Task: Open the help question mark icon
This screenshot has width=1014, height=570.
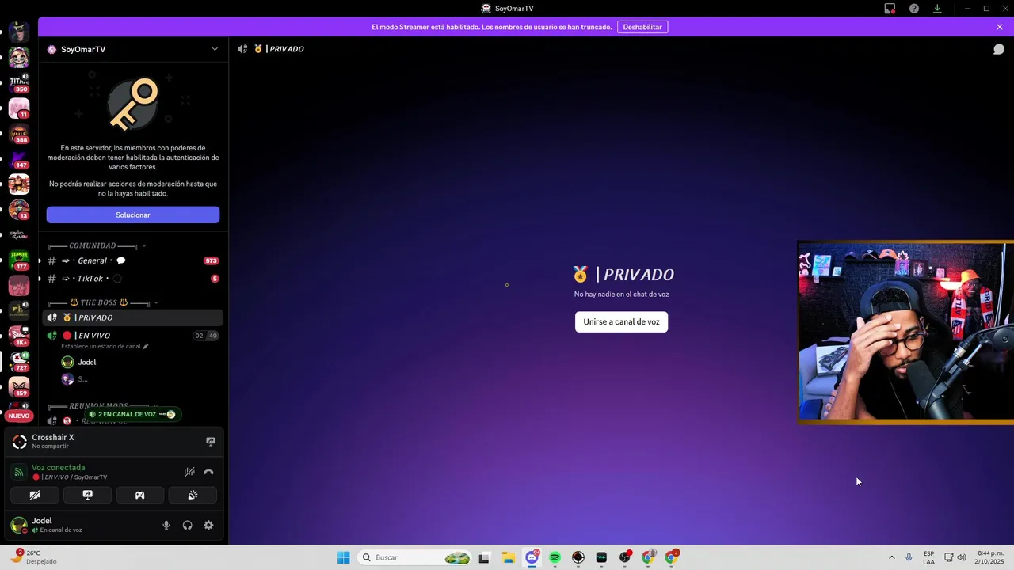Action: pos(914,9)
